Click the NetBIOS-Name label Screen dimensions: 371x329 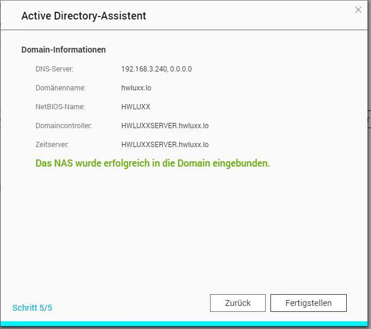click(x=60, y=107)
